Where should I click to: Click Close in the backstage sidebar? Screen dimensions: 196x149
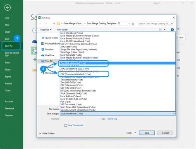tap(7, 90)
